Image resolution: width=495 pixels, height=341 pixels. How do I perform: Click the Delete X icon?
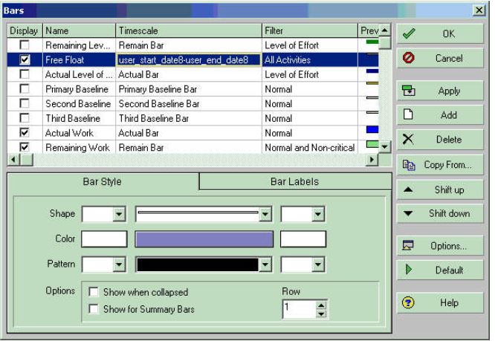pyautogui.click(x=408, y=139)
